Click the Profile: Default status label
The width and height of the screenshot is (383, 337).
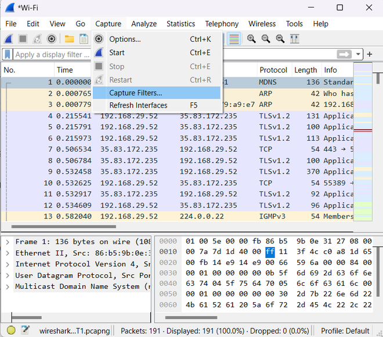(x=345, y=331)
